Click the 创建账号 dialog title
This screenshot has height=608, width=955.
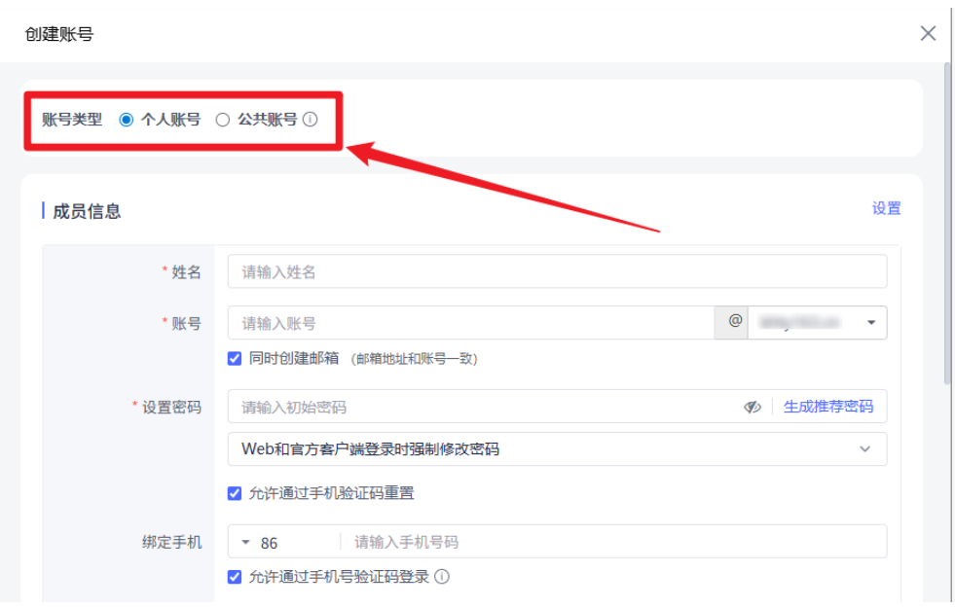point(59,34)
